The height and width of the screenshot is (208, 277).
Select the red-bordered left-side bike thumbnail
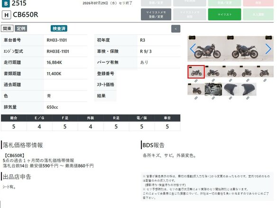tap(196, 72)
